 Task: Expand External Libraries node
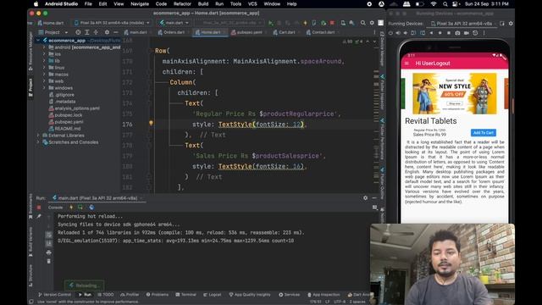(38, 136)
